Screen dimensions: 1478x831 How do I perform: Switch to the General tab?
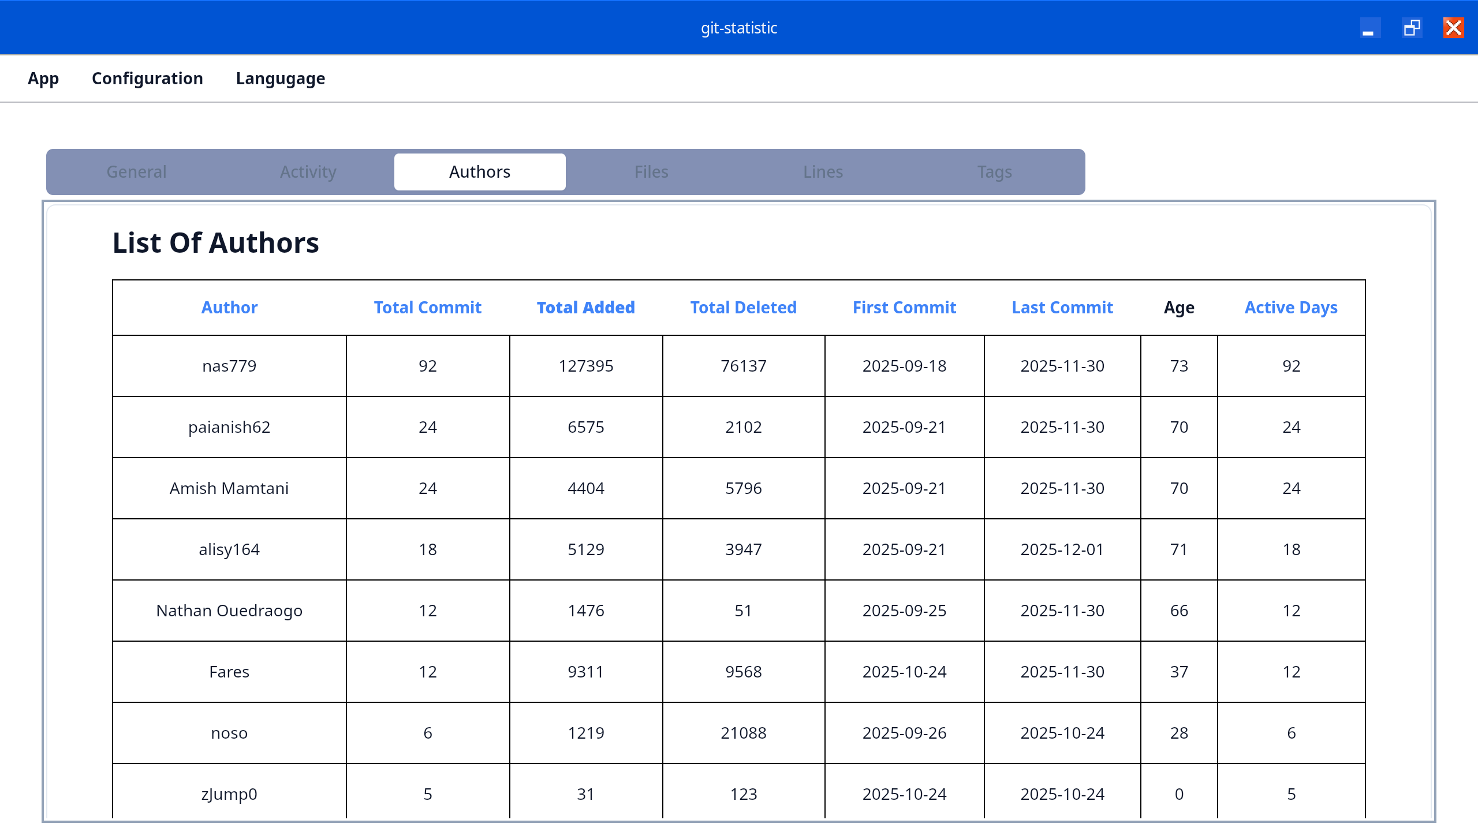[x=136, y=172]
